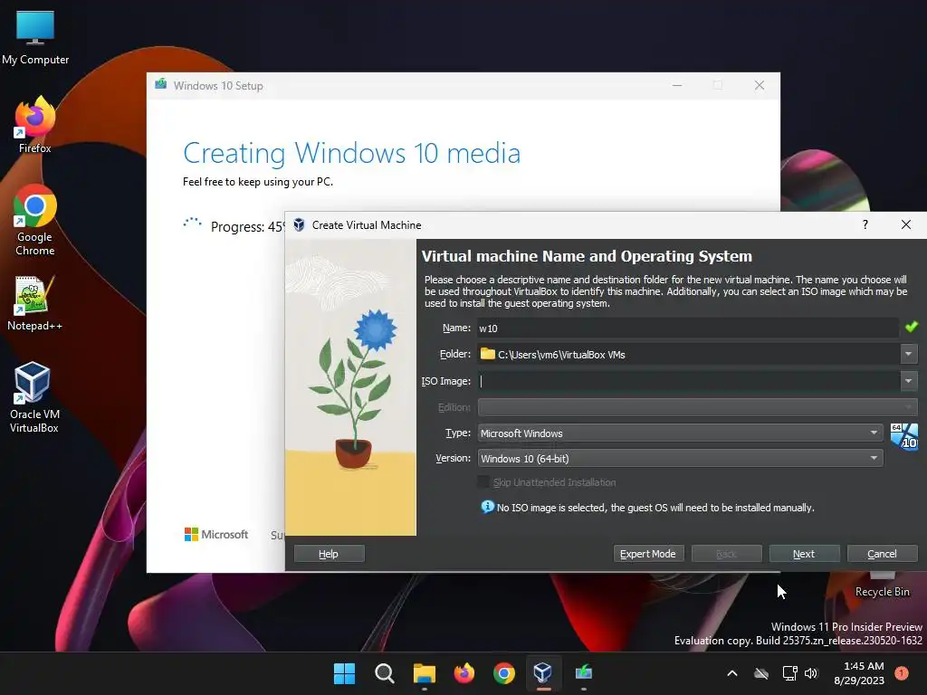Click the 'Creating Windows 10 media' heading
This screenshot has height=695, width=927.
coord(352,153)
